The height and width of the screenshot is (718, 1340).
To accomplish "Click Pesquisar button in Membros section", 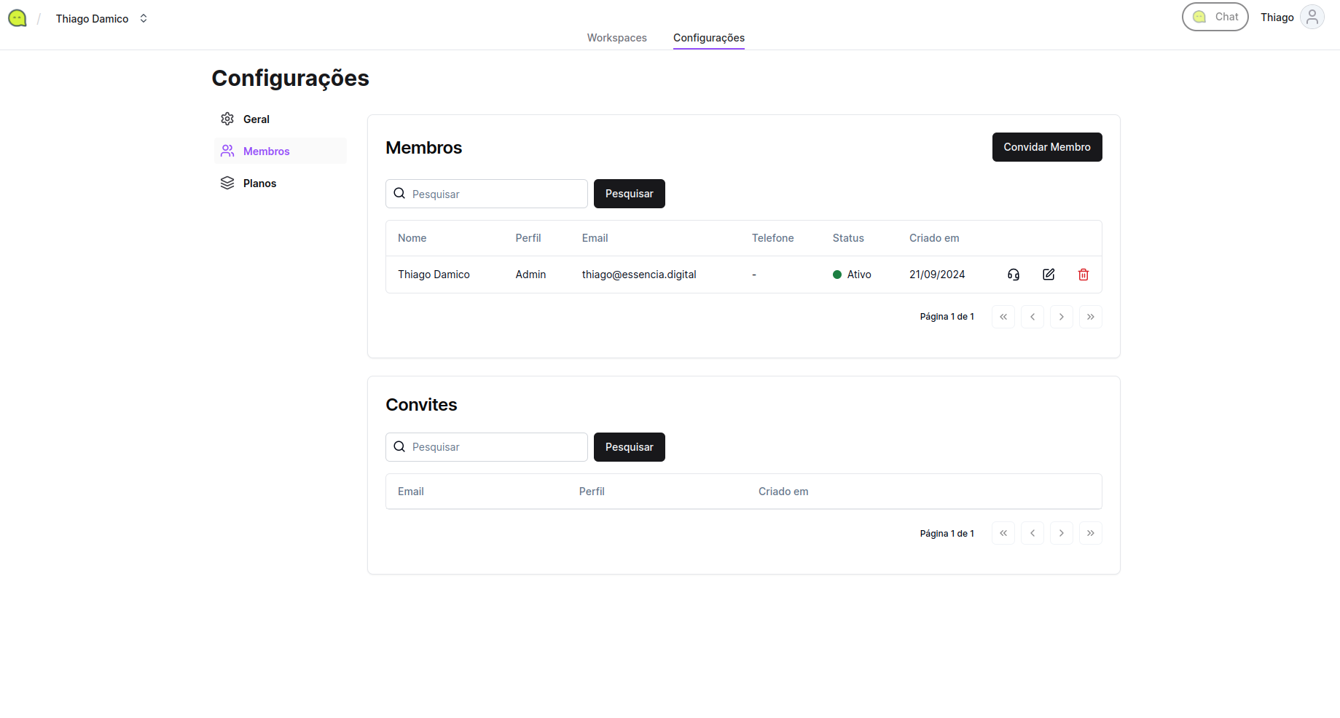I will click(x=629, y=194).
